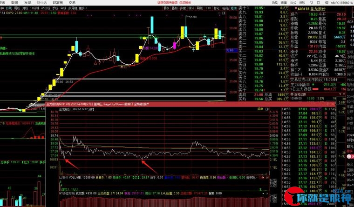Click the 叠加 toolbar button
Image resolution: width=354 pixels, height=207 pixels.
(x=175, y=8)
